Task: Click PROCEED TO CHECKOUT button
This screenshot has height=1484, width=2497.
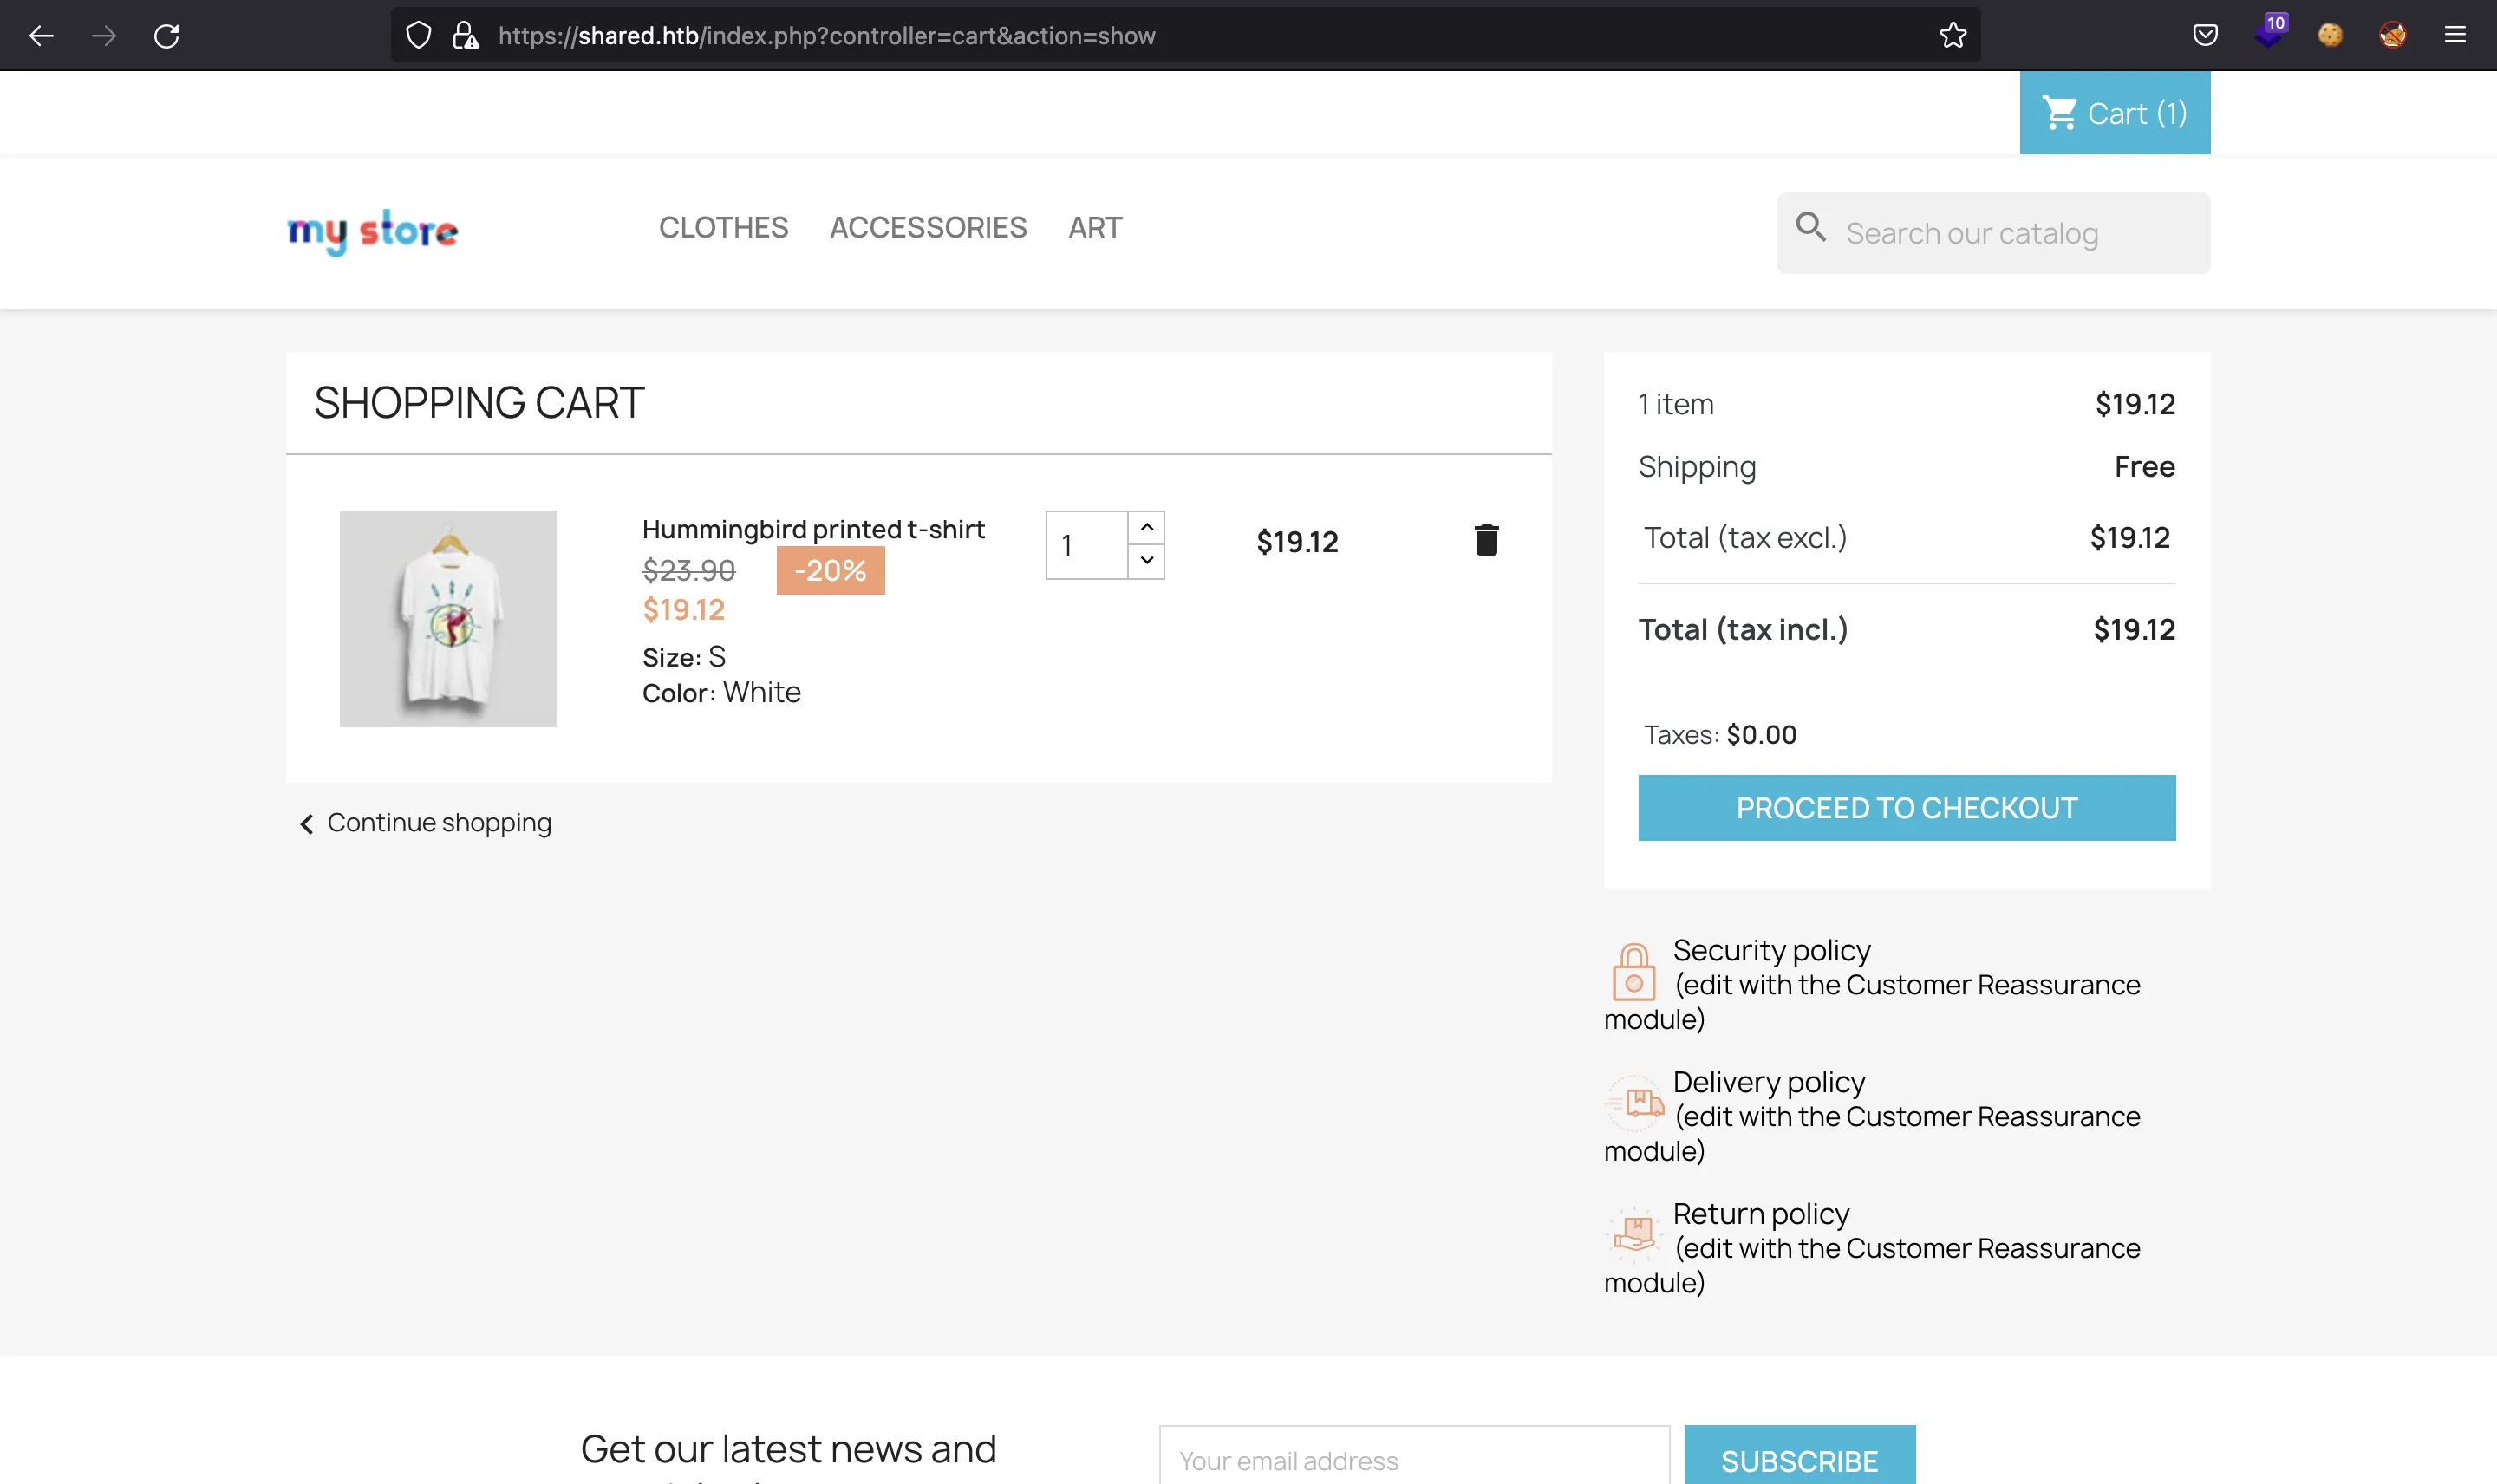Action: click(x=1907, y=807)
